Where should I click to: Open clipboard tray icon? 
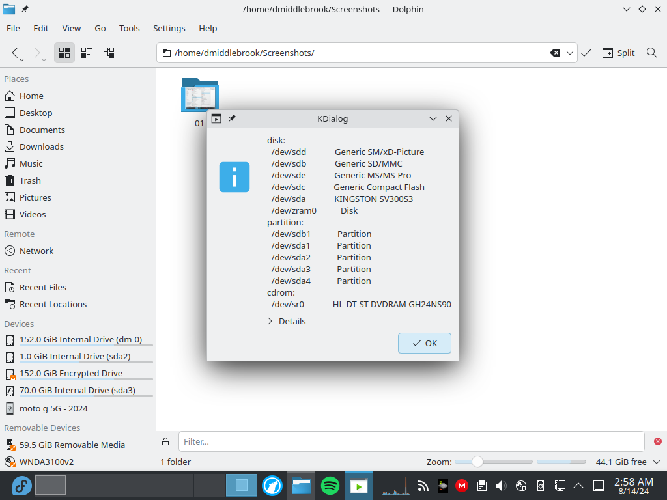click(x=481, y=486)
